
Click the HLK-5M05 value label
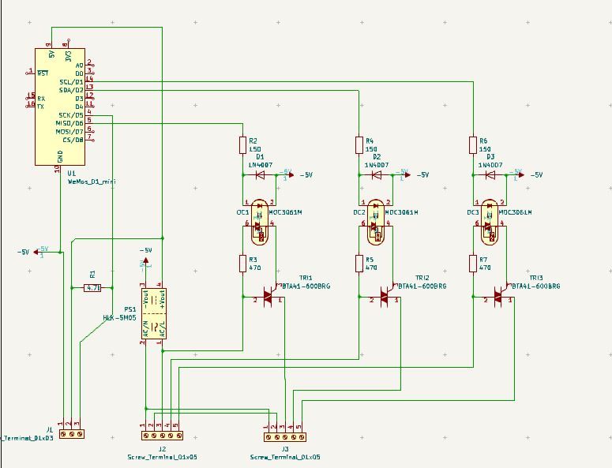[x=119, y=318]
